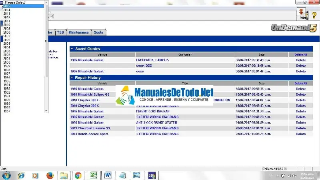Image resolution: width=320 pixels, height=180 pixels.
Task: Collapse the Repair History section
Action: click(72, 78)
